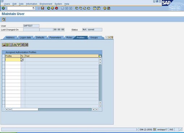
Task: Open the command field history dropdown
Action: (x=34, y=8)
